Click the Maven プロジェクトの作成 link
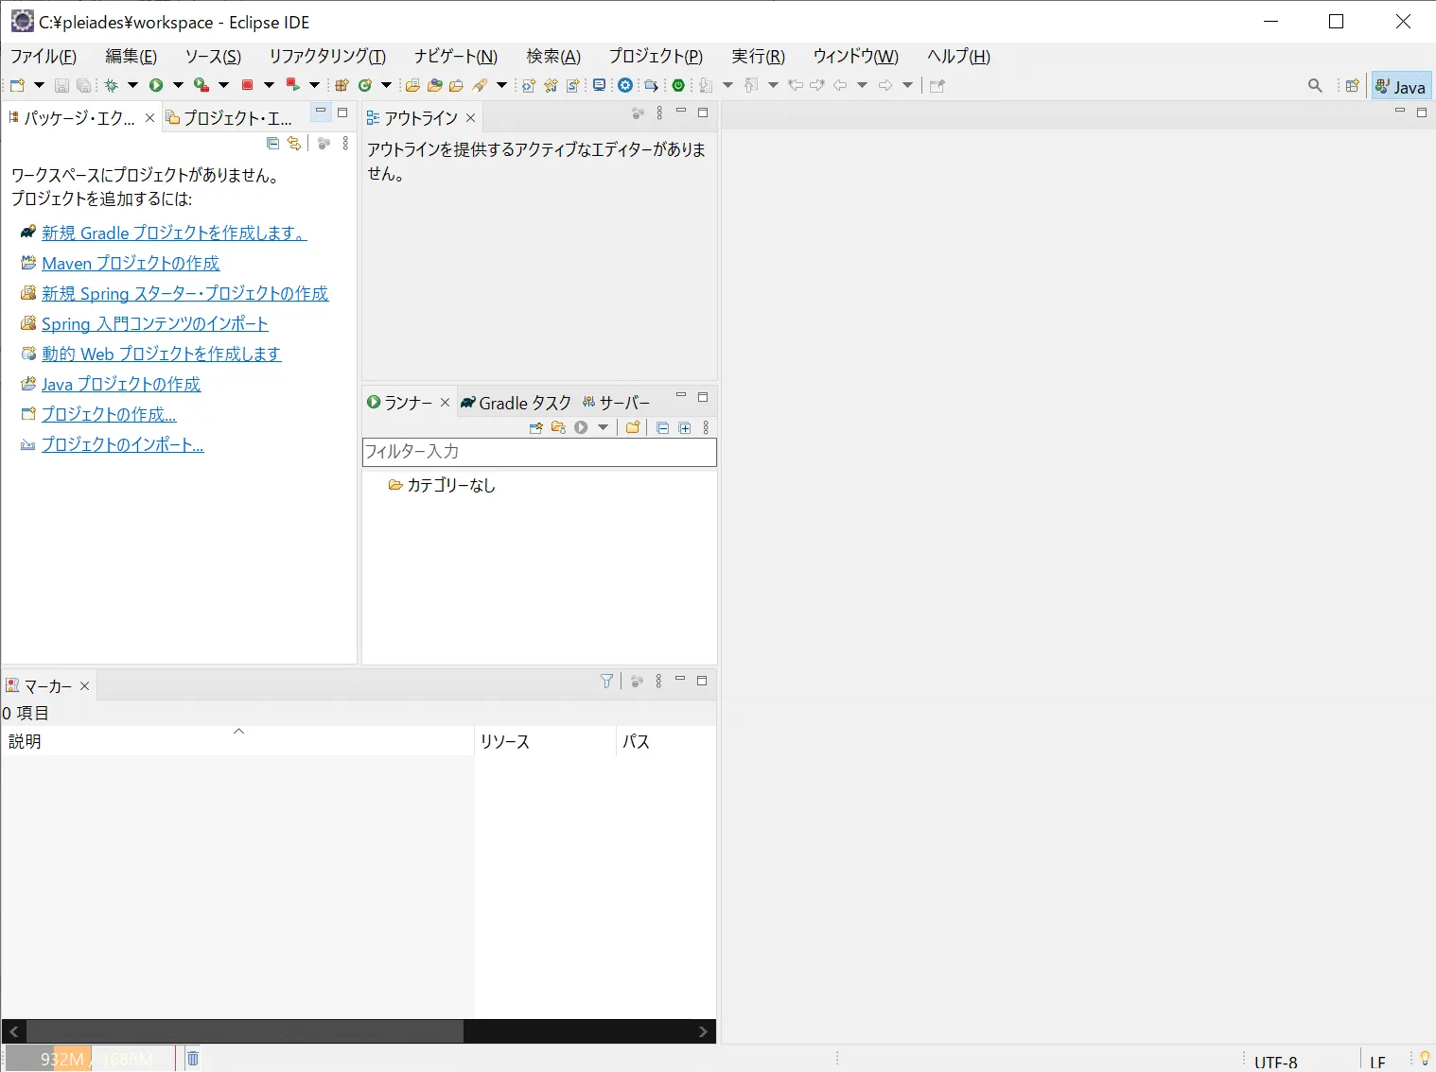 click(x=131, y=263)
